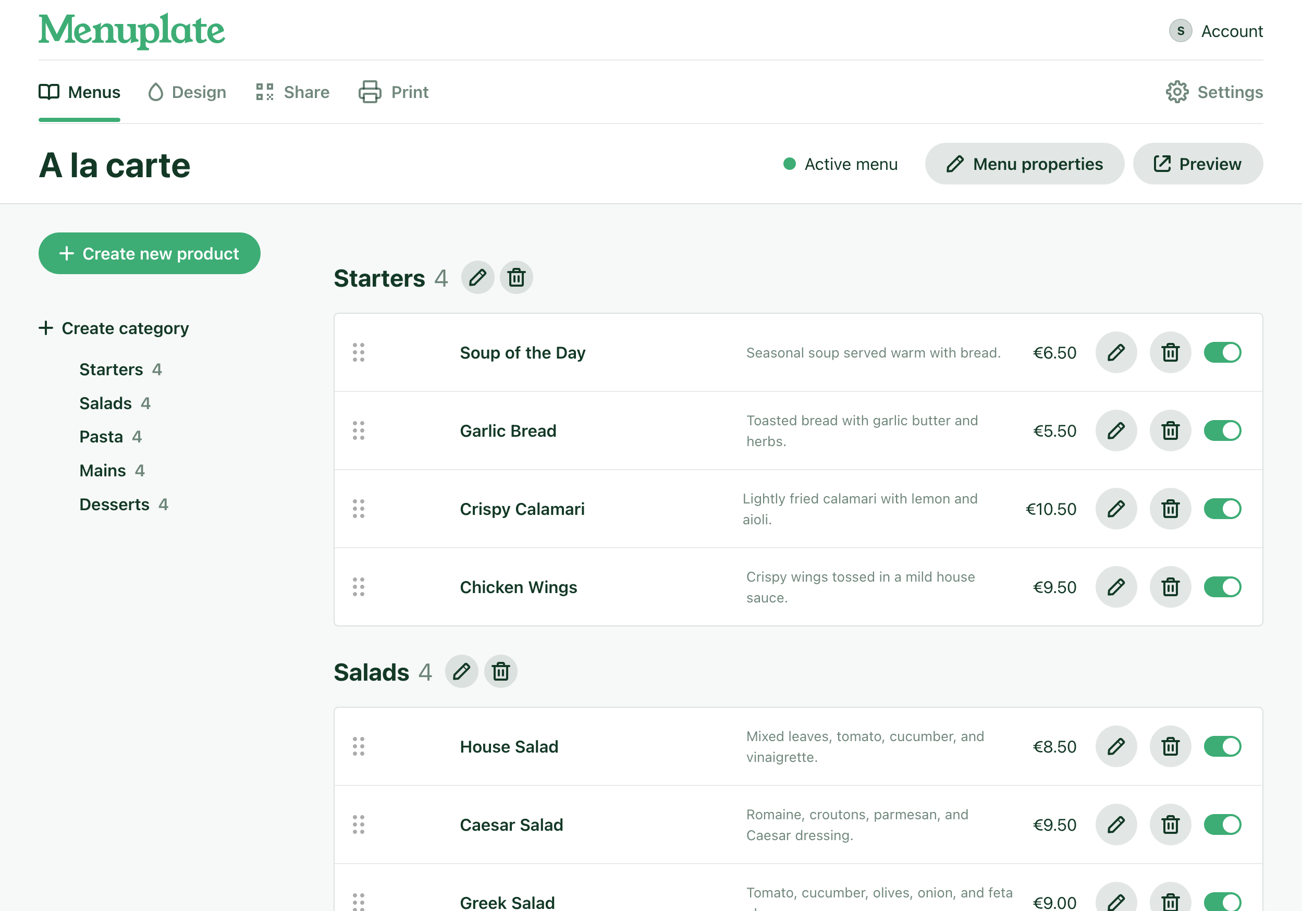This screenshot has height=911, width=1302.
Task: Click Create category link
Action: (114, 328)
